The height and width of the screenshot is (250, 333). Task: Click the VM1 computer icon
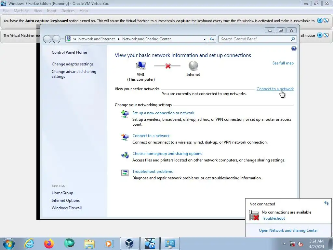point(140,66)
